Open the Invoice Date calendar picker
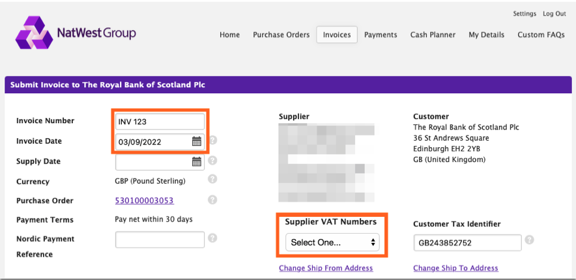576x280 pixels. click(x=197, y=141)
